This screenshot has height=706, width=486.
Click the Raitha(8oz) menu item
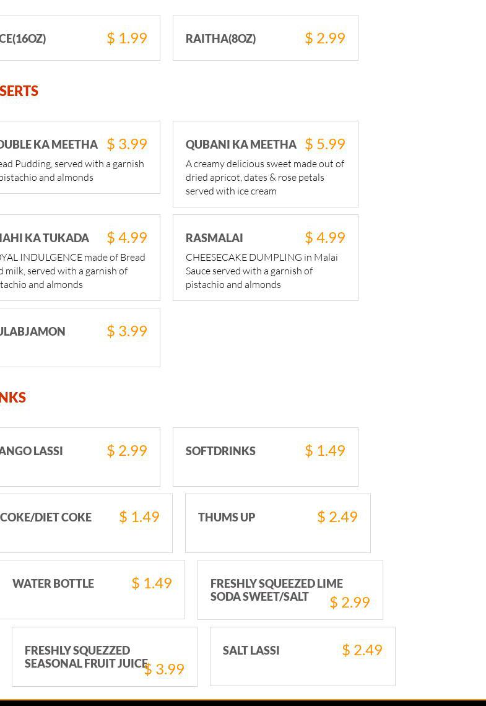tap(221, 38)
